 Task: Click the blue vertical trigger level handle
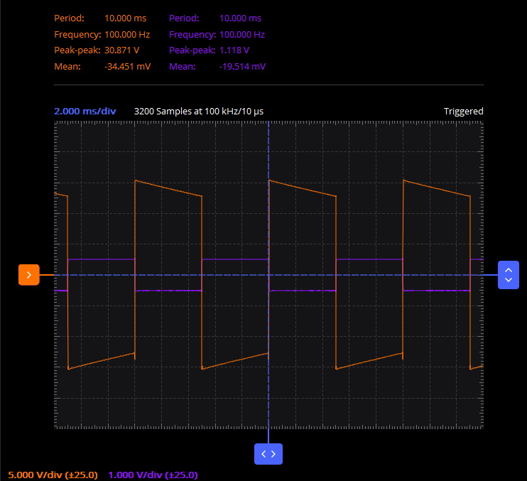509,275
